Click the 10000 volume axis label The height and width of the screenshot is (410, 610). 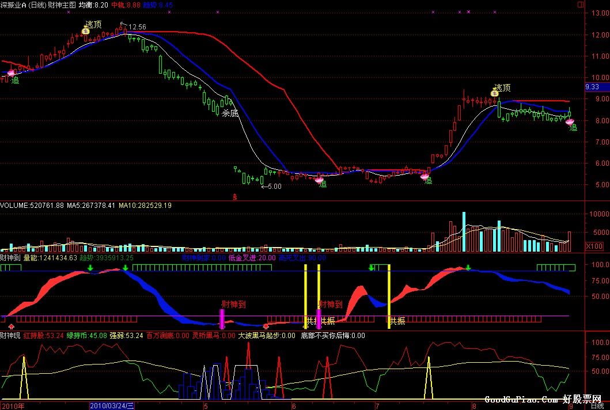(x=599, y=214)
